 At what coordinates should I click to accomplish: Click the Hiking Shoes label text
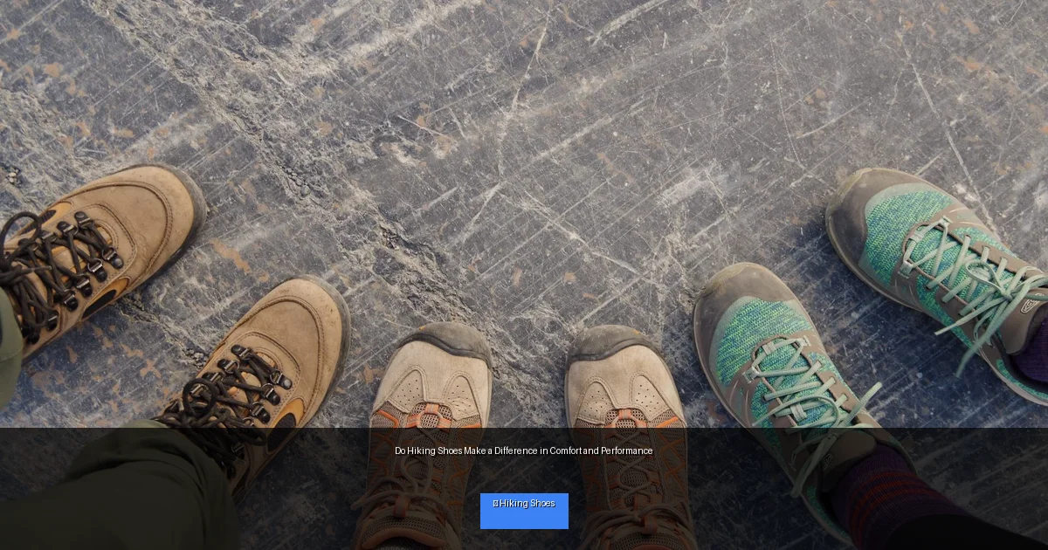(x=528, y=504)
